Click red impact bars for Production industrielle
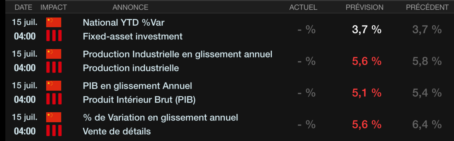The image size is (454, 141). coord(54,68)
